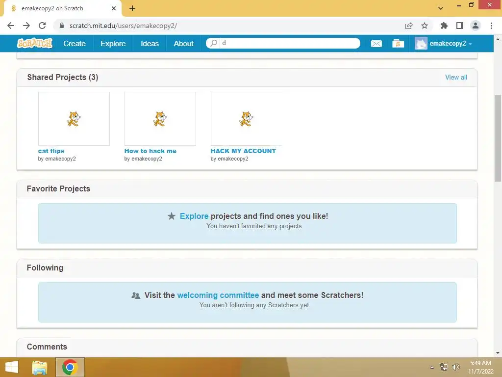Image resolution: width=502 pixels, height=377 pixels.
Task: Click the search magnifier icon
Action: pyautogui.click(x=214, y=43)
